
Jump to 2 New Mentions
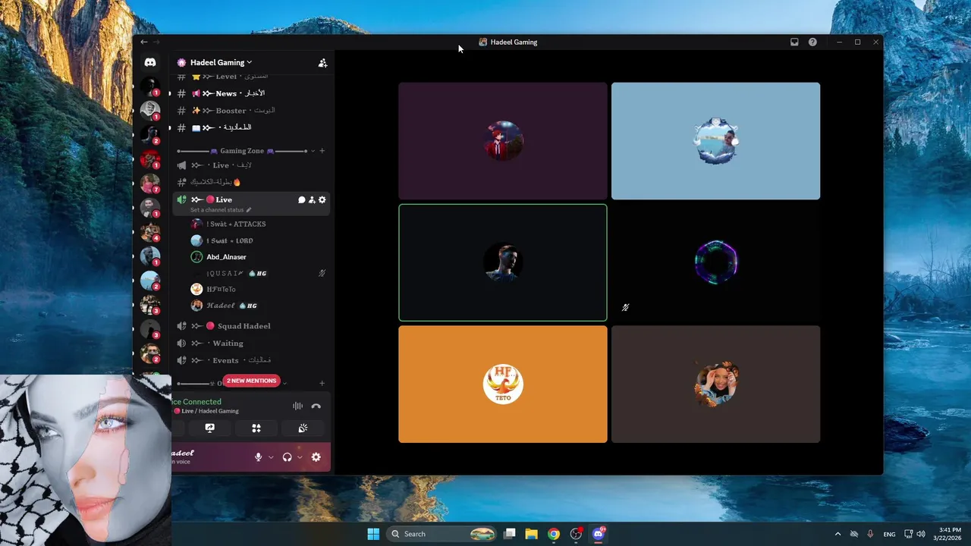(x=251, y=381)
